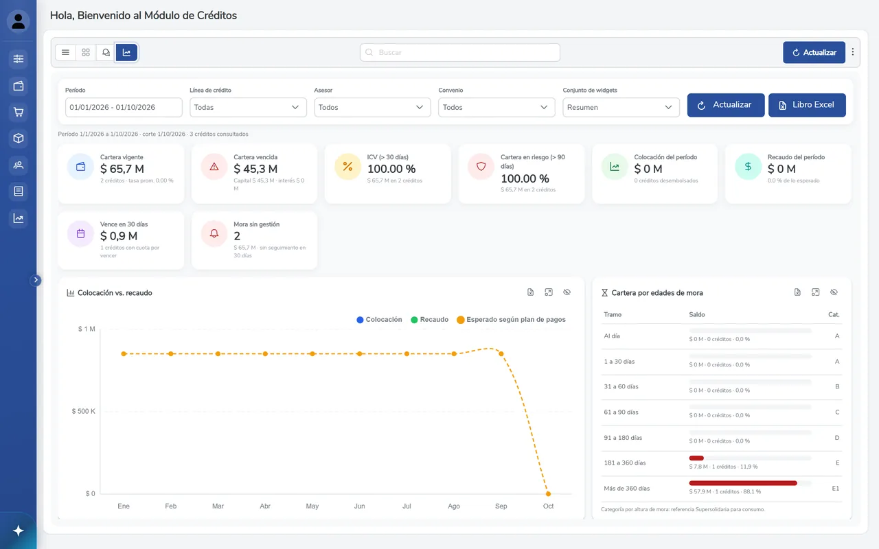This screenshot has height=549, width=879.
Task: Click the Actualizar button in the filter bar
Action: tap(725, 105)
